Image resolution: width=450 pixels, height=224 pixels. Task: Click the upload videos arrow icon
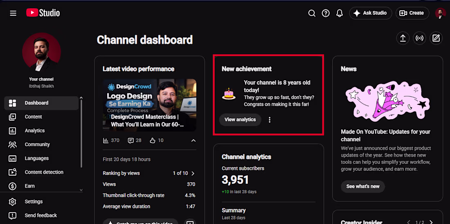pos(403,38)
